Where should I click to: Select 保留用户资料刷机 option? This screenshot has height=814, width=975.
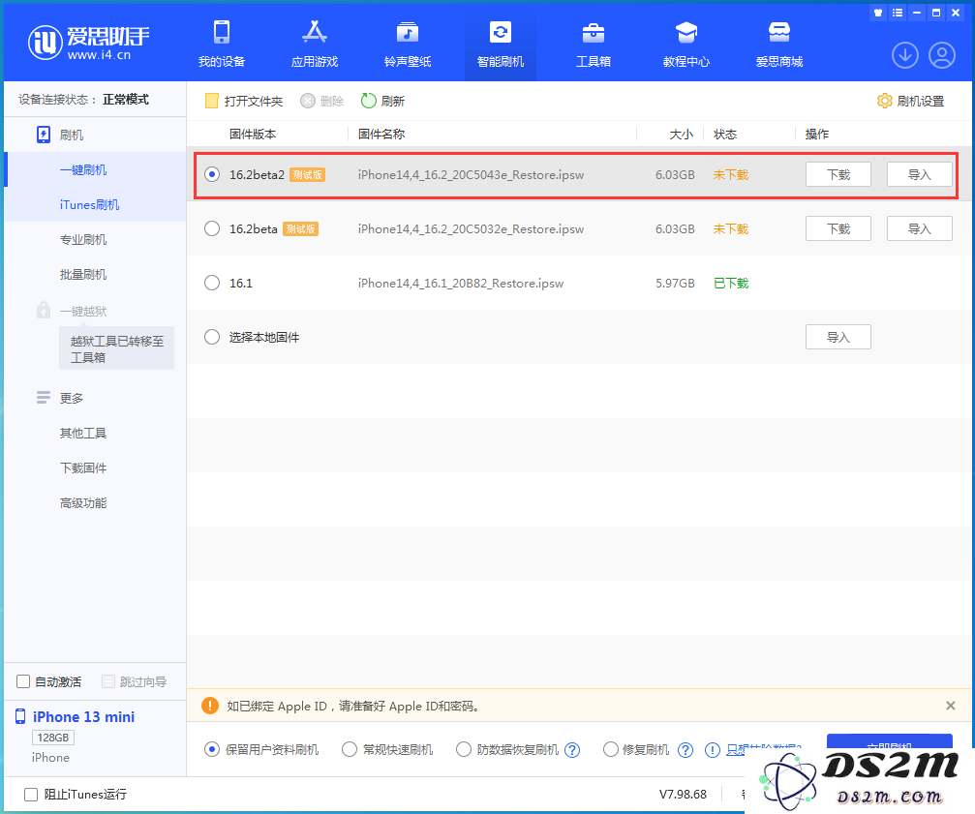coord(212,749)
